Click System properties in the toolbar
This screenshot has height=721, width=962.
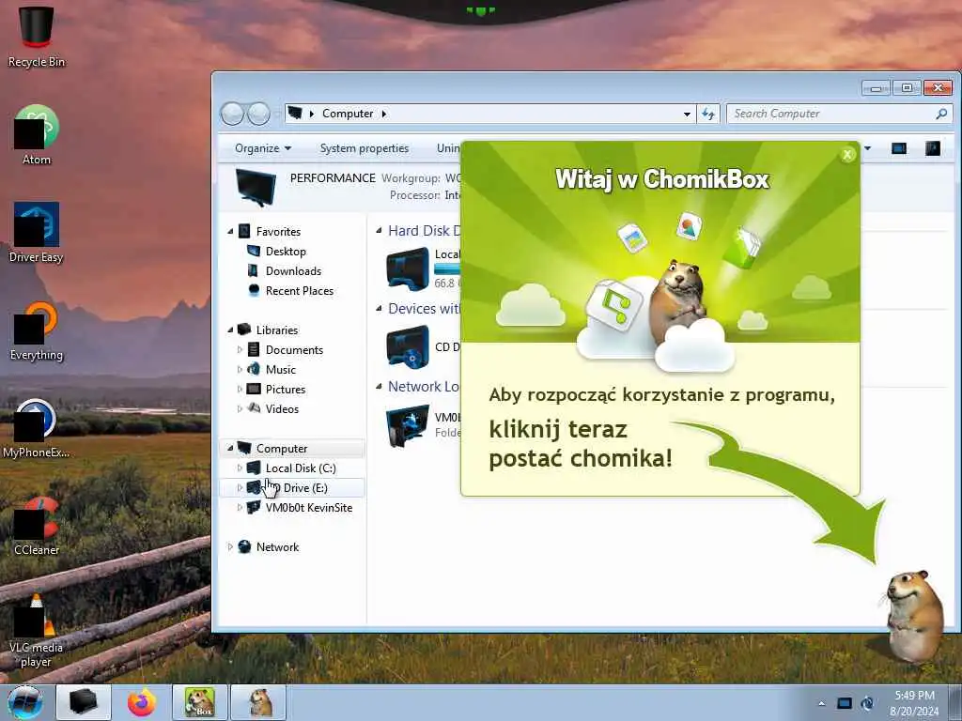tap(365, 148)
